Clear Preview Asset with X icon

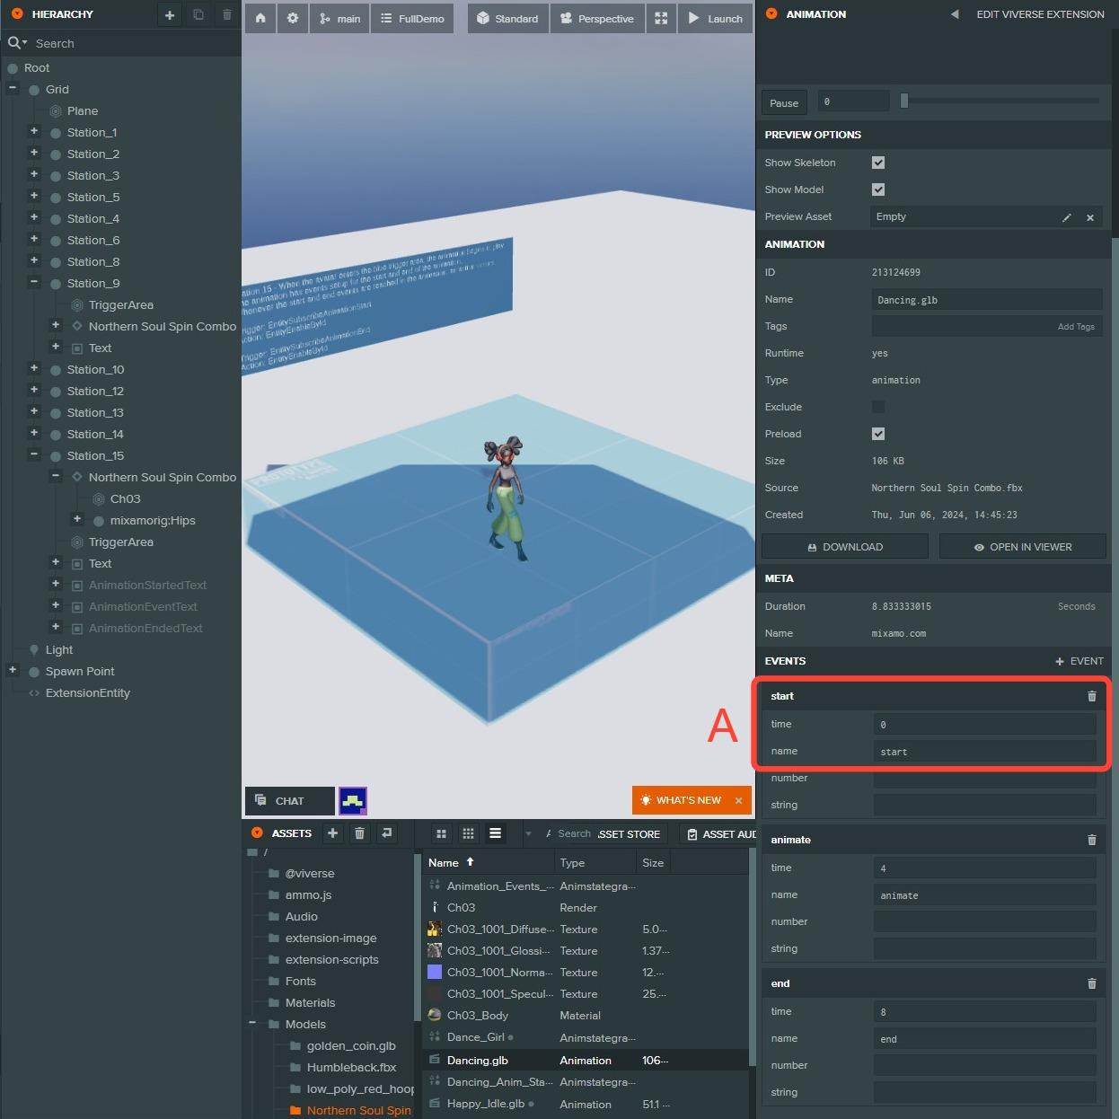pos(1090,217)
